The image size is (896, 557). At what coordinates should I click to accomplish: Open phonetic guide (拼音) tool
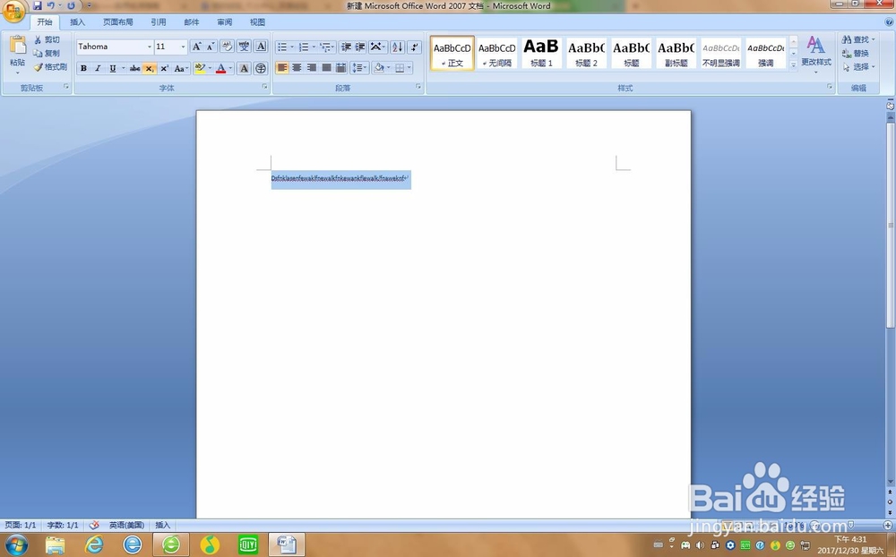pyautogui.click(x=244, y=47)
